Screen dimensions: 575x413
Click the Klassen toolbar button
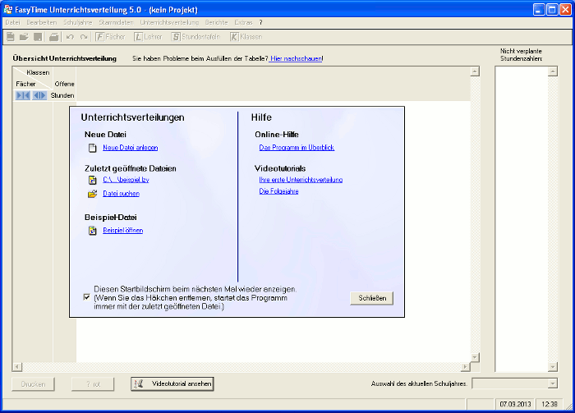tap(246, 37)
